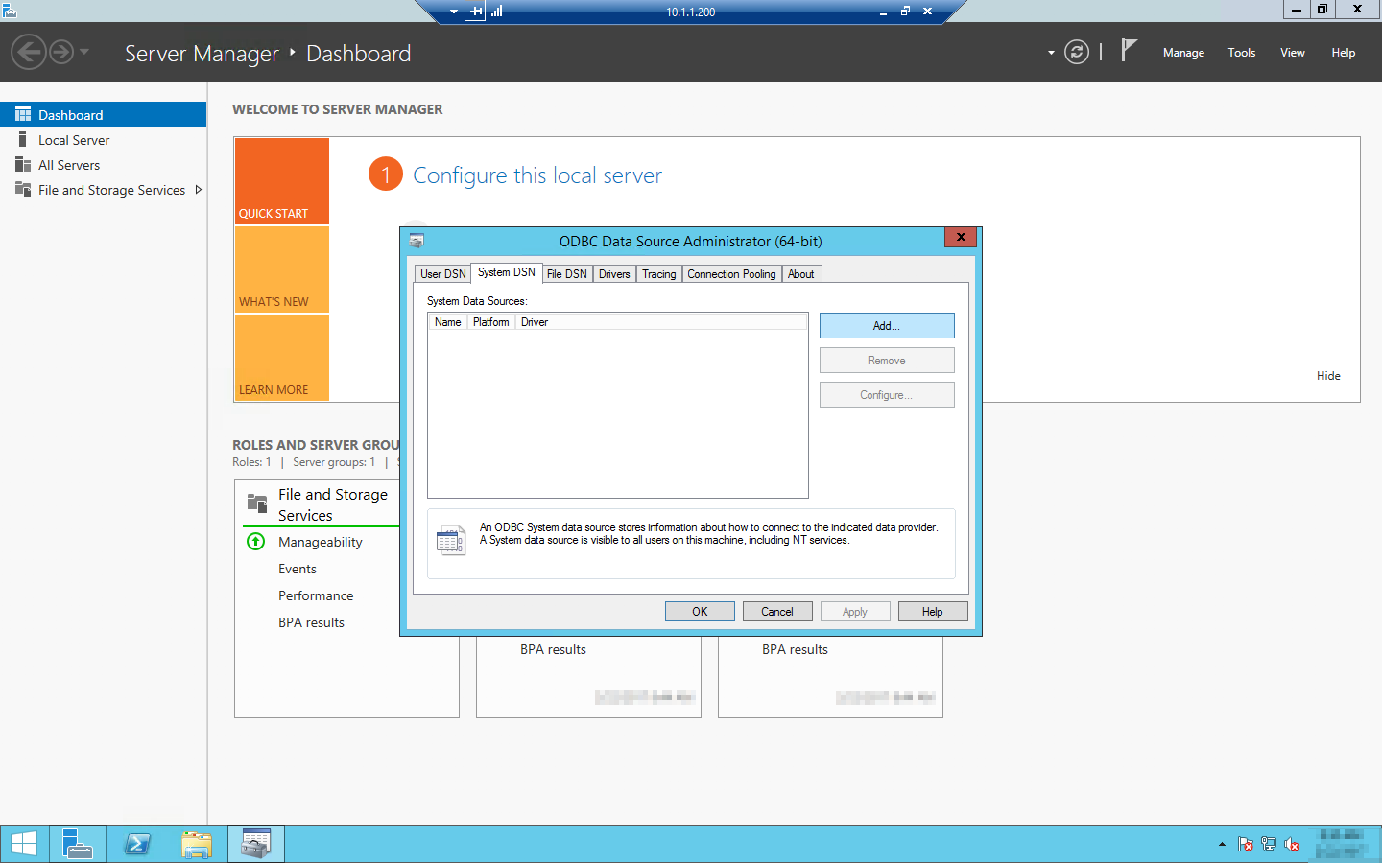Image resolution: width=1382 pixels, height=863 pixels.
Task: Open PowerShell from the taskbar
Action: click(x=137, y=844)
